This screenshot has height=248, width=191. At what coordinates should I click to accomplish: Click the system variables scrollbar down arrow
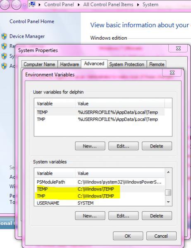coord(168,202)
